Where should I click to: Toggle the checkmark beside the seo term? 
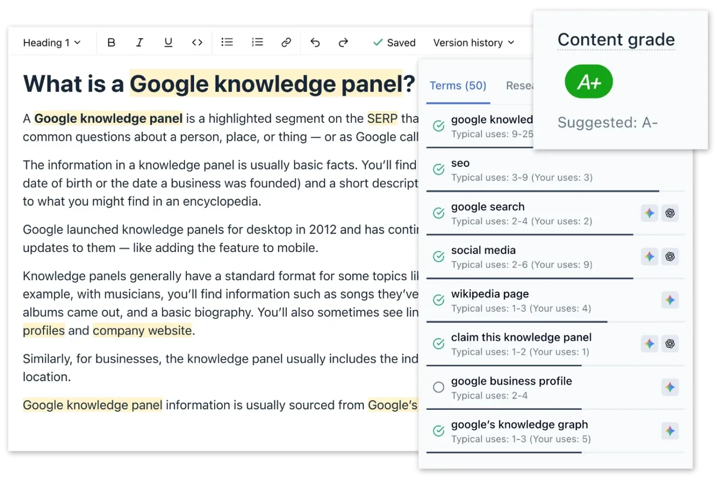click(x=438, y=170)
